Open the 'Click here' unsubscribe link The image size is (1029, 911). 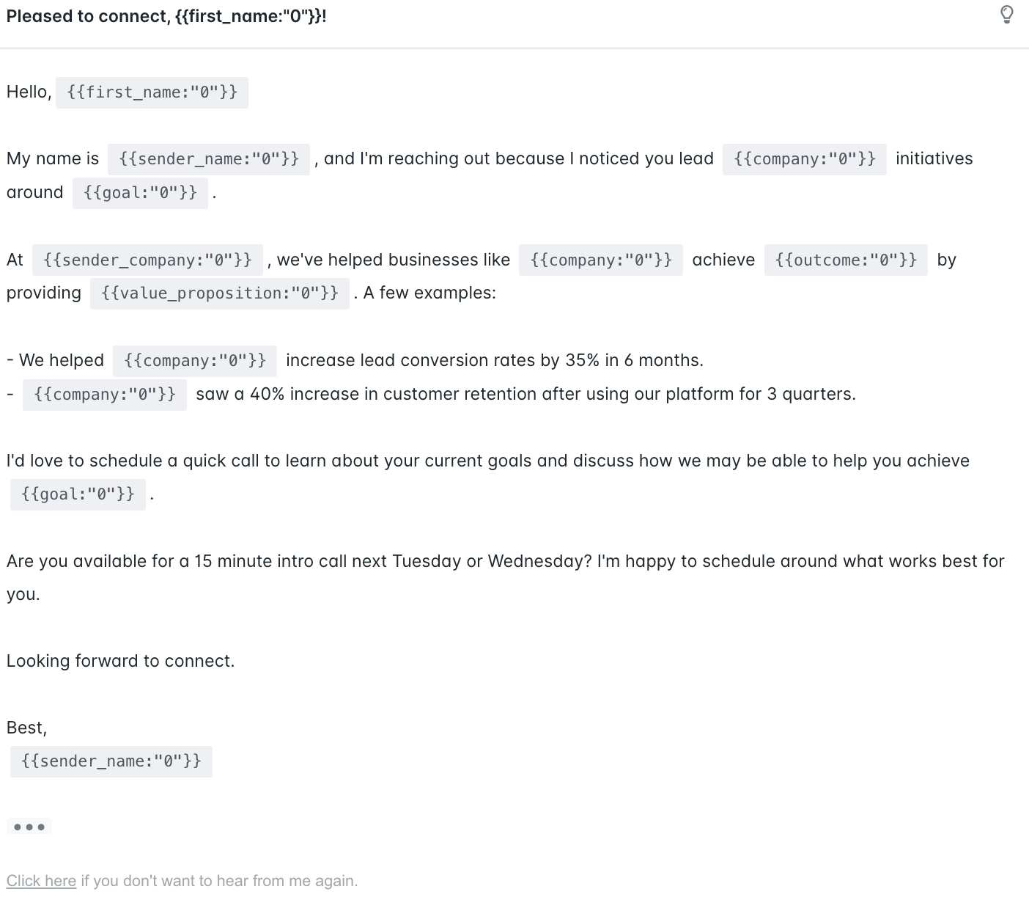[x=41, y=880]
